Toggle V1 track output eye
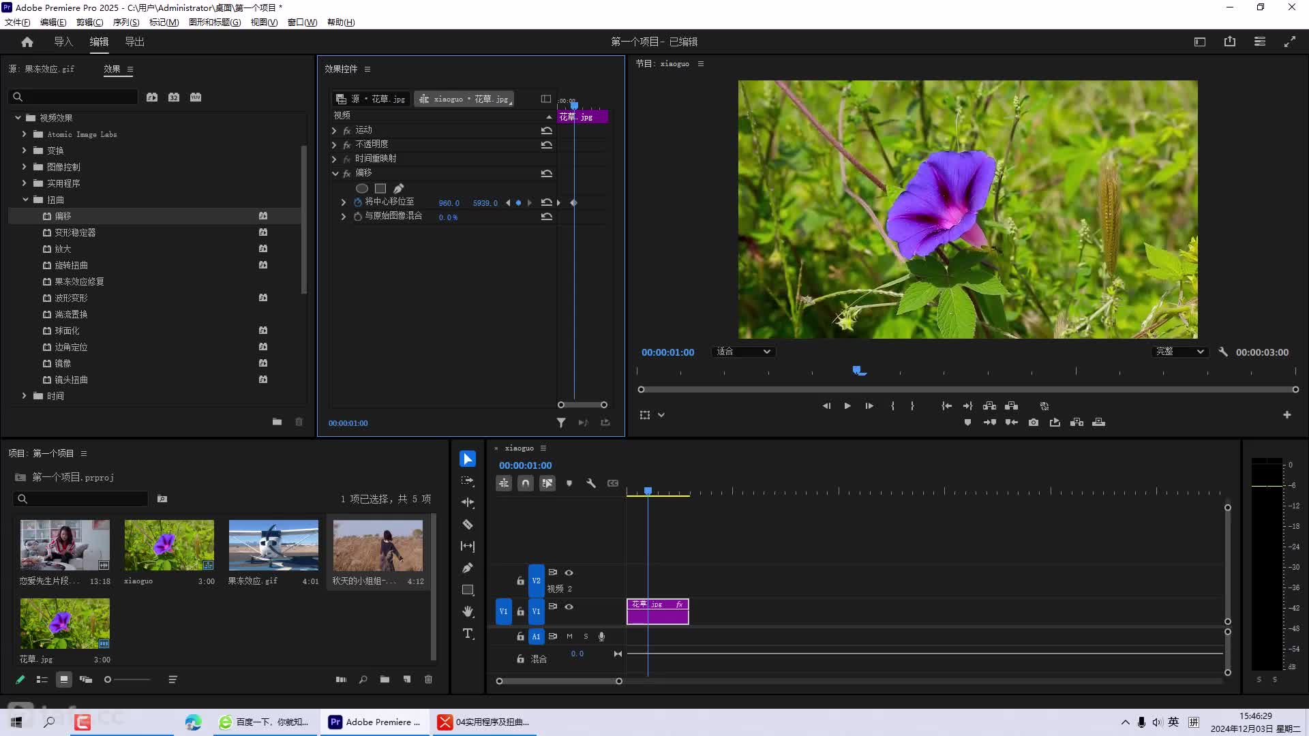Image resolution: width=1309 pixels, height=736 pixels. [x=569, y=607]
